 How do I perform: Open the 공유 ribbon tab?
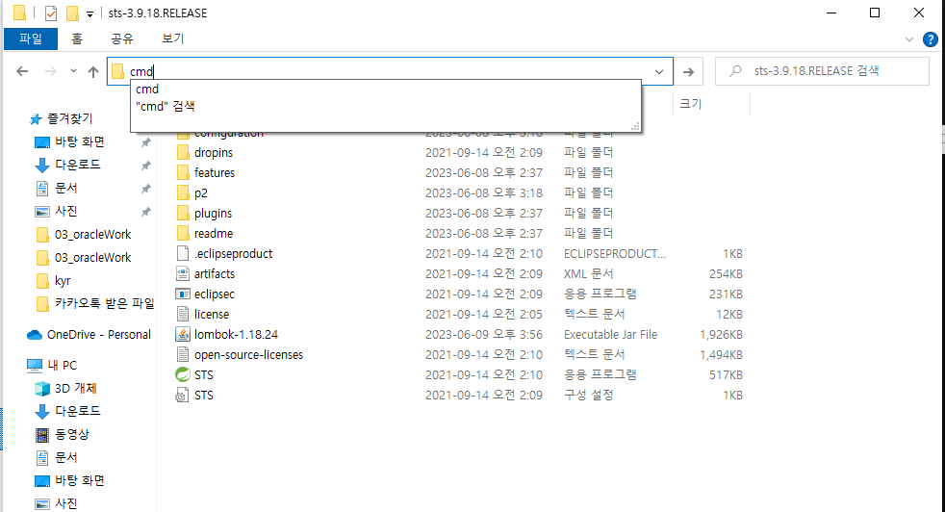122,38
